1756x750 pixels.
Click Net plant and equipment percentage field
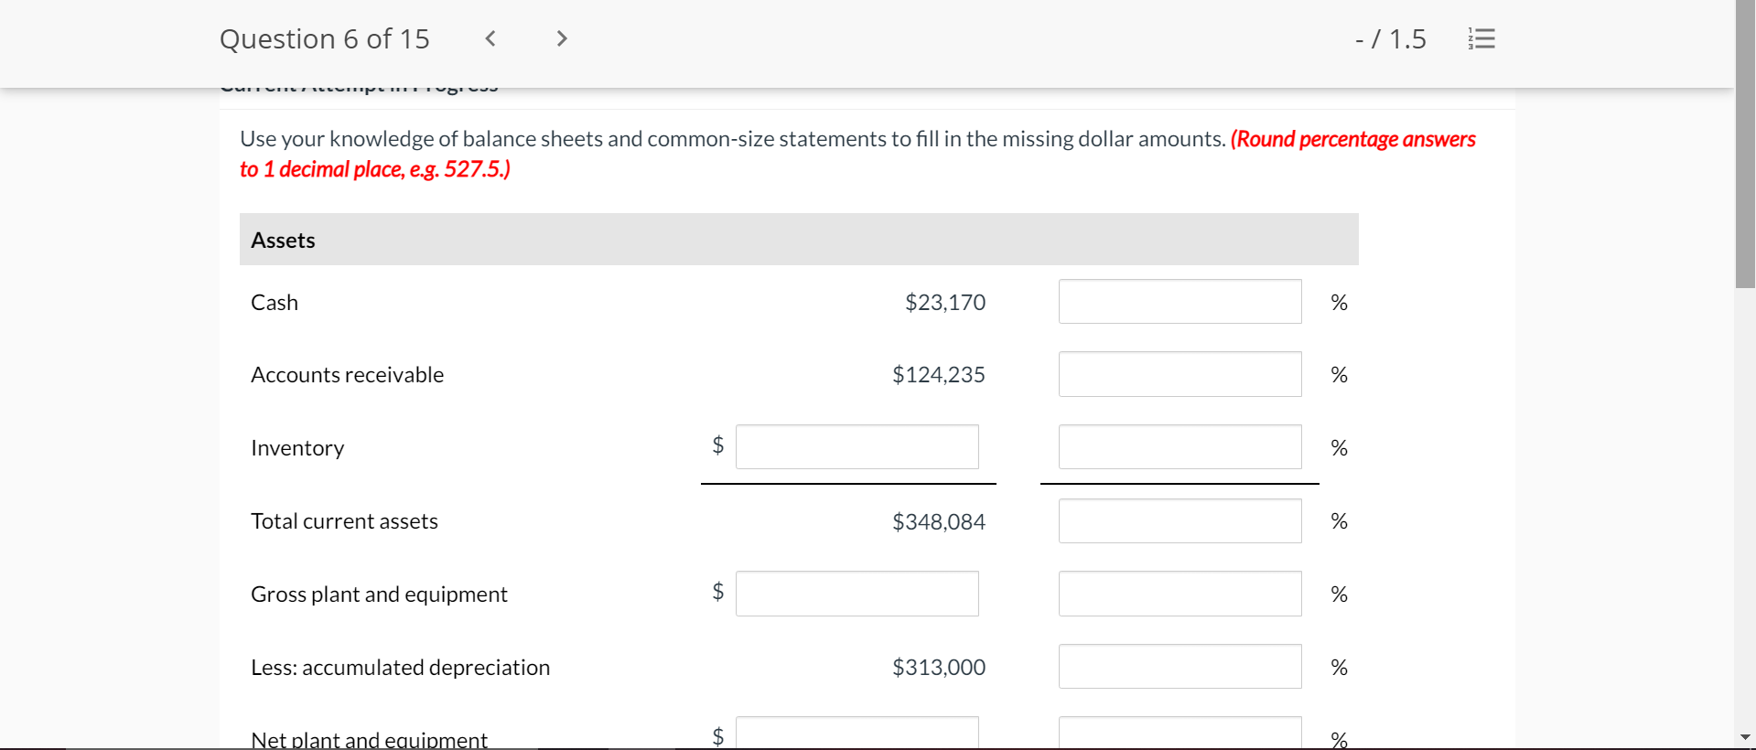pyautogui.click(x=1180, y=733)
